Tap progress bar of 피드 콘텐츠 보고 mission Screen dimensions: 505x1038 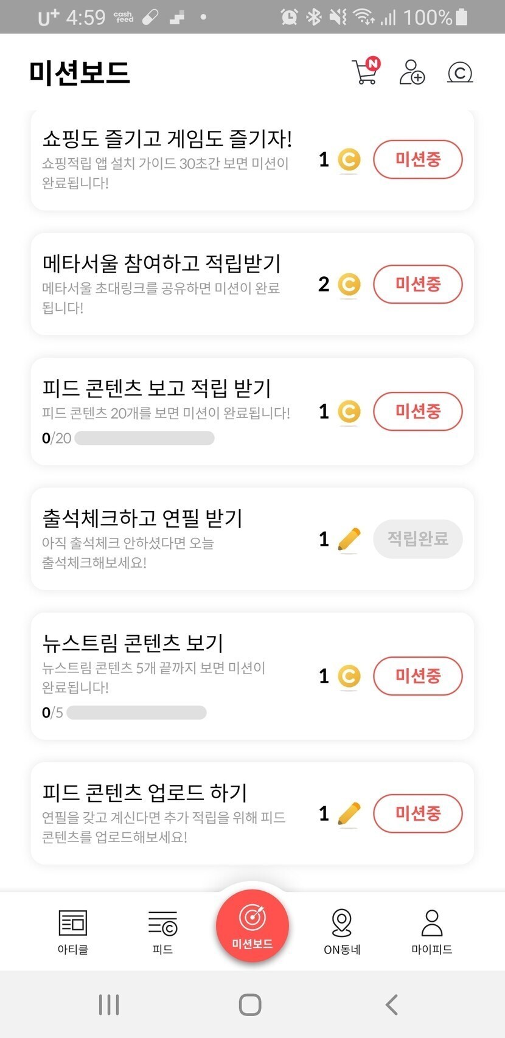144,438
